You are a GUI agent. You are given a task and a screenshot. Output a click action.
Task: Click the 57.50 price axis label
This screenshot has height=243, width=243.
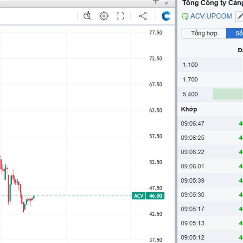click(156, 136)
